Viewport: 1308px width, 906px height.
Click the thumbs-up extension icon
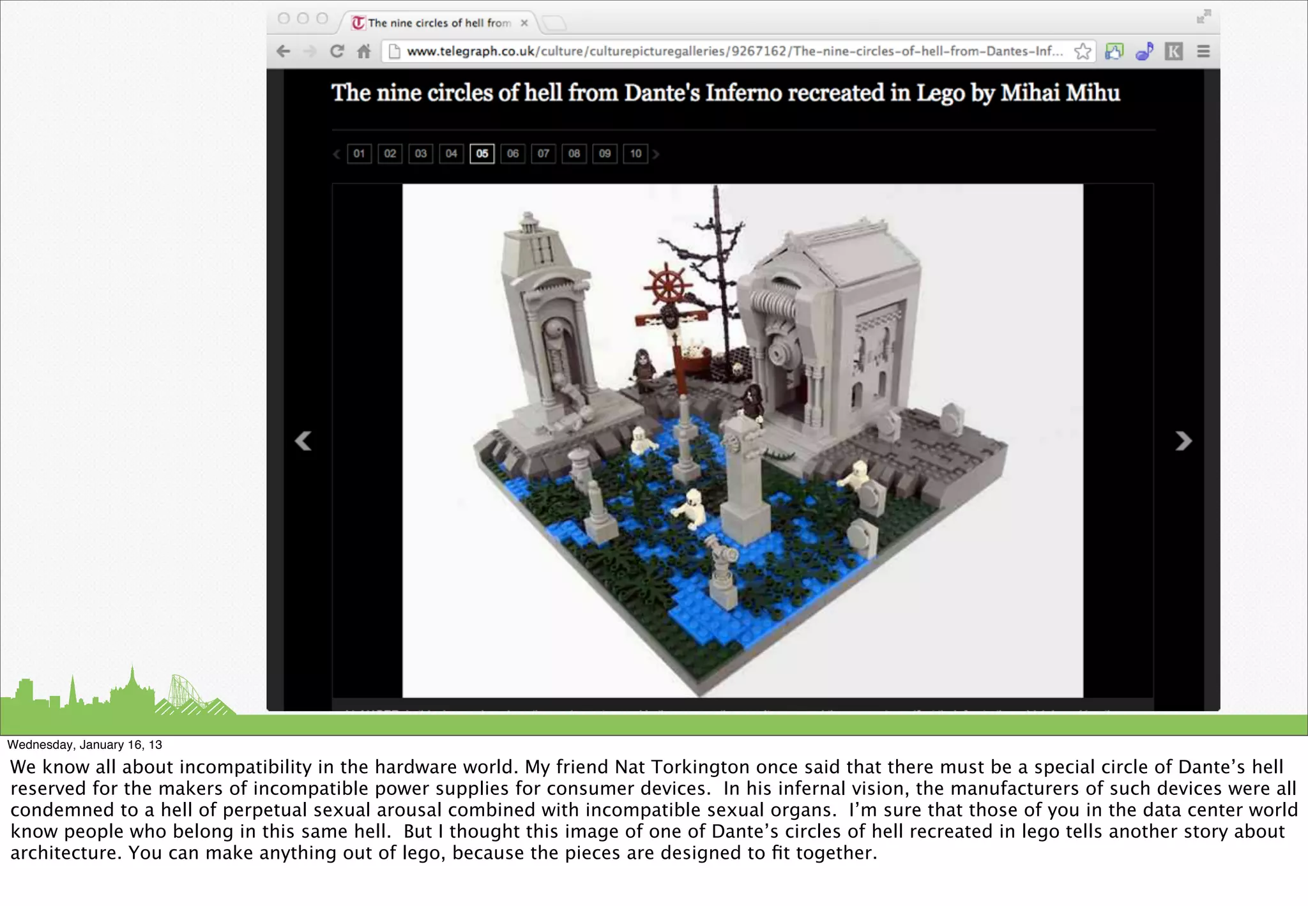(x=1114, y=51)
